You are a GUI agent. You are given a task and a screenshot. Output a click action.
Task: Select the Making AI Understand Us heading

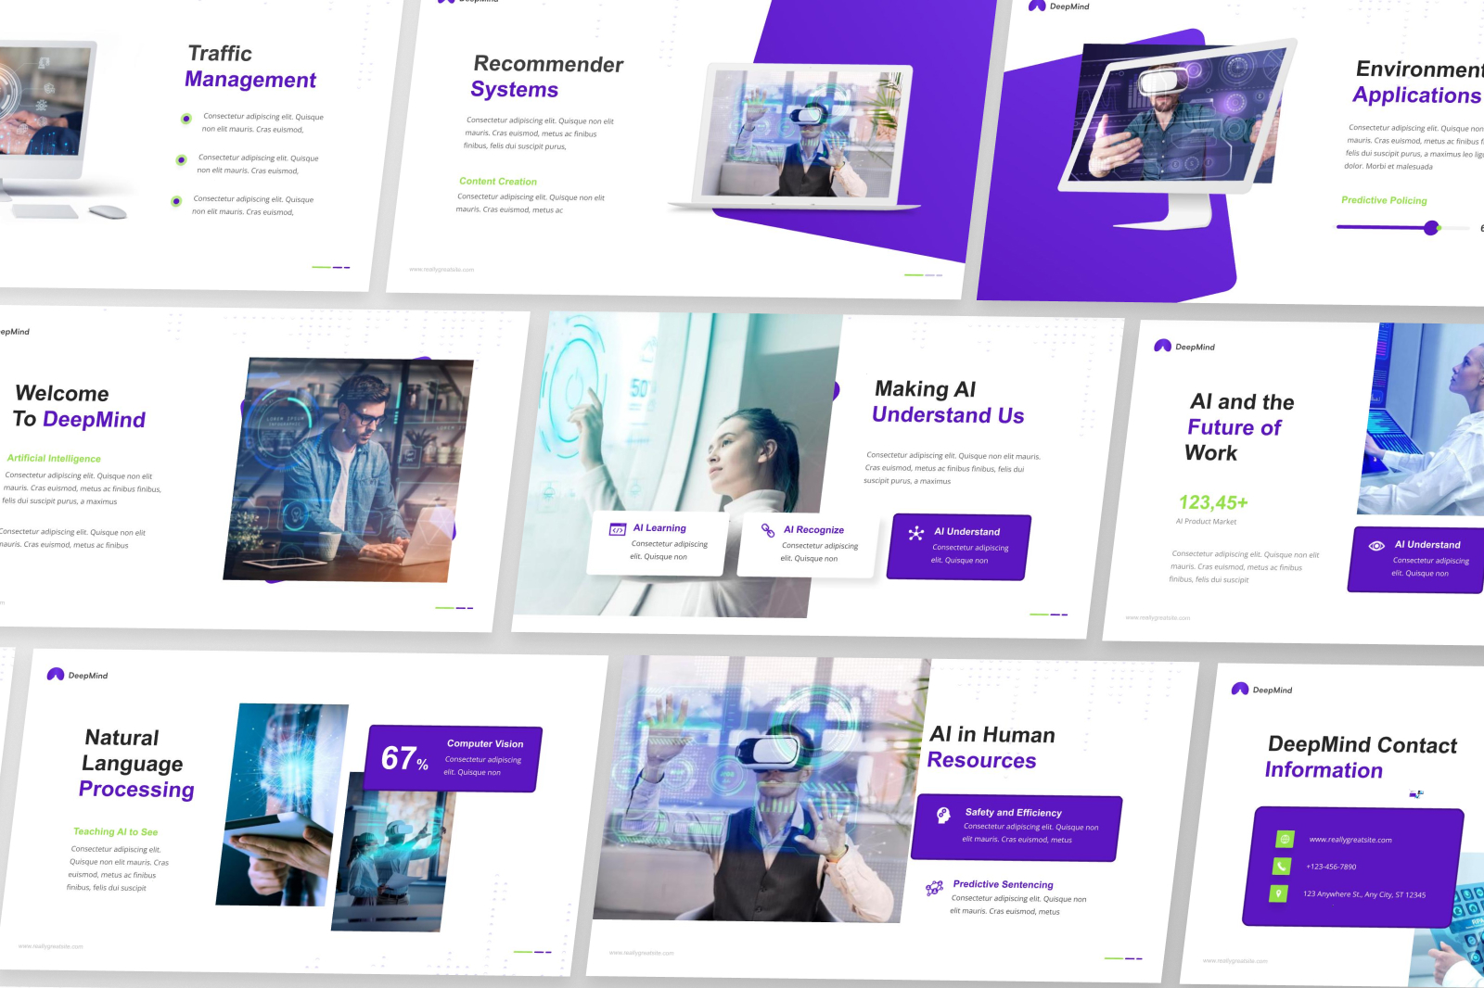[946, 401]
